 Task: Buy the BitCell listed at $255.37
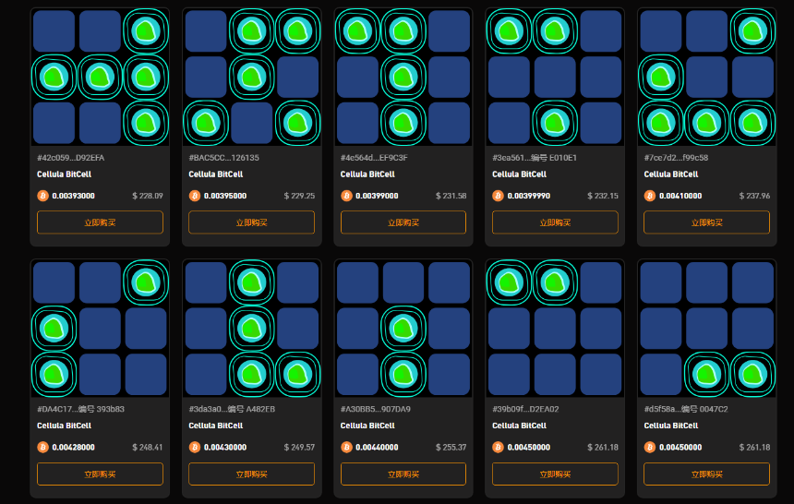pyautogui.click(x=403, y=474)
